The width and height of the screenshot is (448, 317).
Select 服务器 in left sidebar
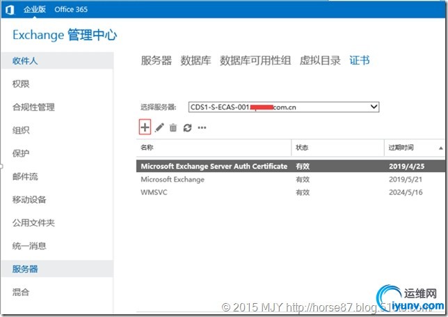point(57,269)
